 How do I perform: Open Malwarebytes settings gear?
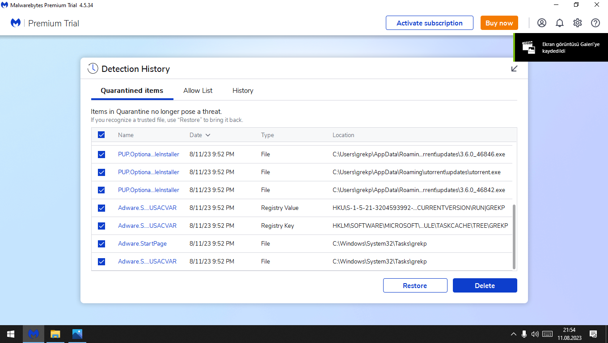click(x=578, y=23)
